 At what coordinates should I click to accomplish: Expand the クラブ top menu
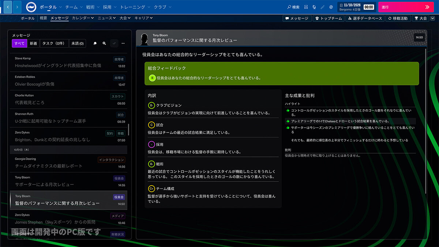tap(162, 7)
